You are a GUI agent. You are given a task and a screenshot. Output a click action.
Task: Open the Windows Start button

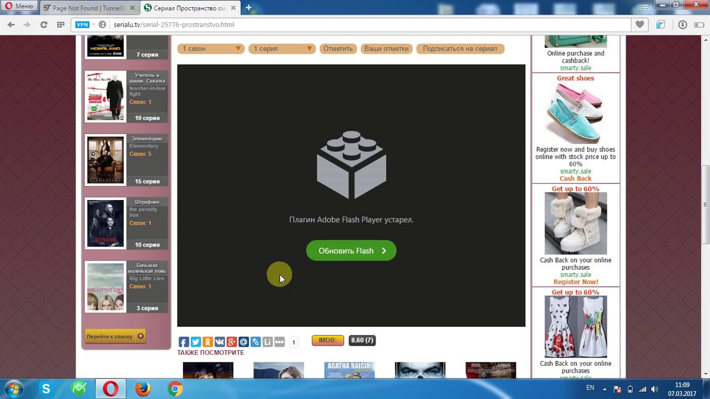tap(13, 389)
